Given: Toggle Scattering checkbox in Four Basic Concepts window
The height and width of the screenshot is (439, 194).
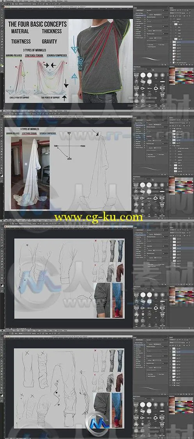Looking at the screenshot, I should pyautogui.click(x=135, y=17).
